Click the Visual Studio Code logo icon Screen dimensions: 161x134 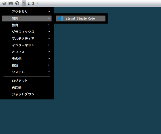[60, 18]
